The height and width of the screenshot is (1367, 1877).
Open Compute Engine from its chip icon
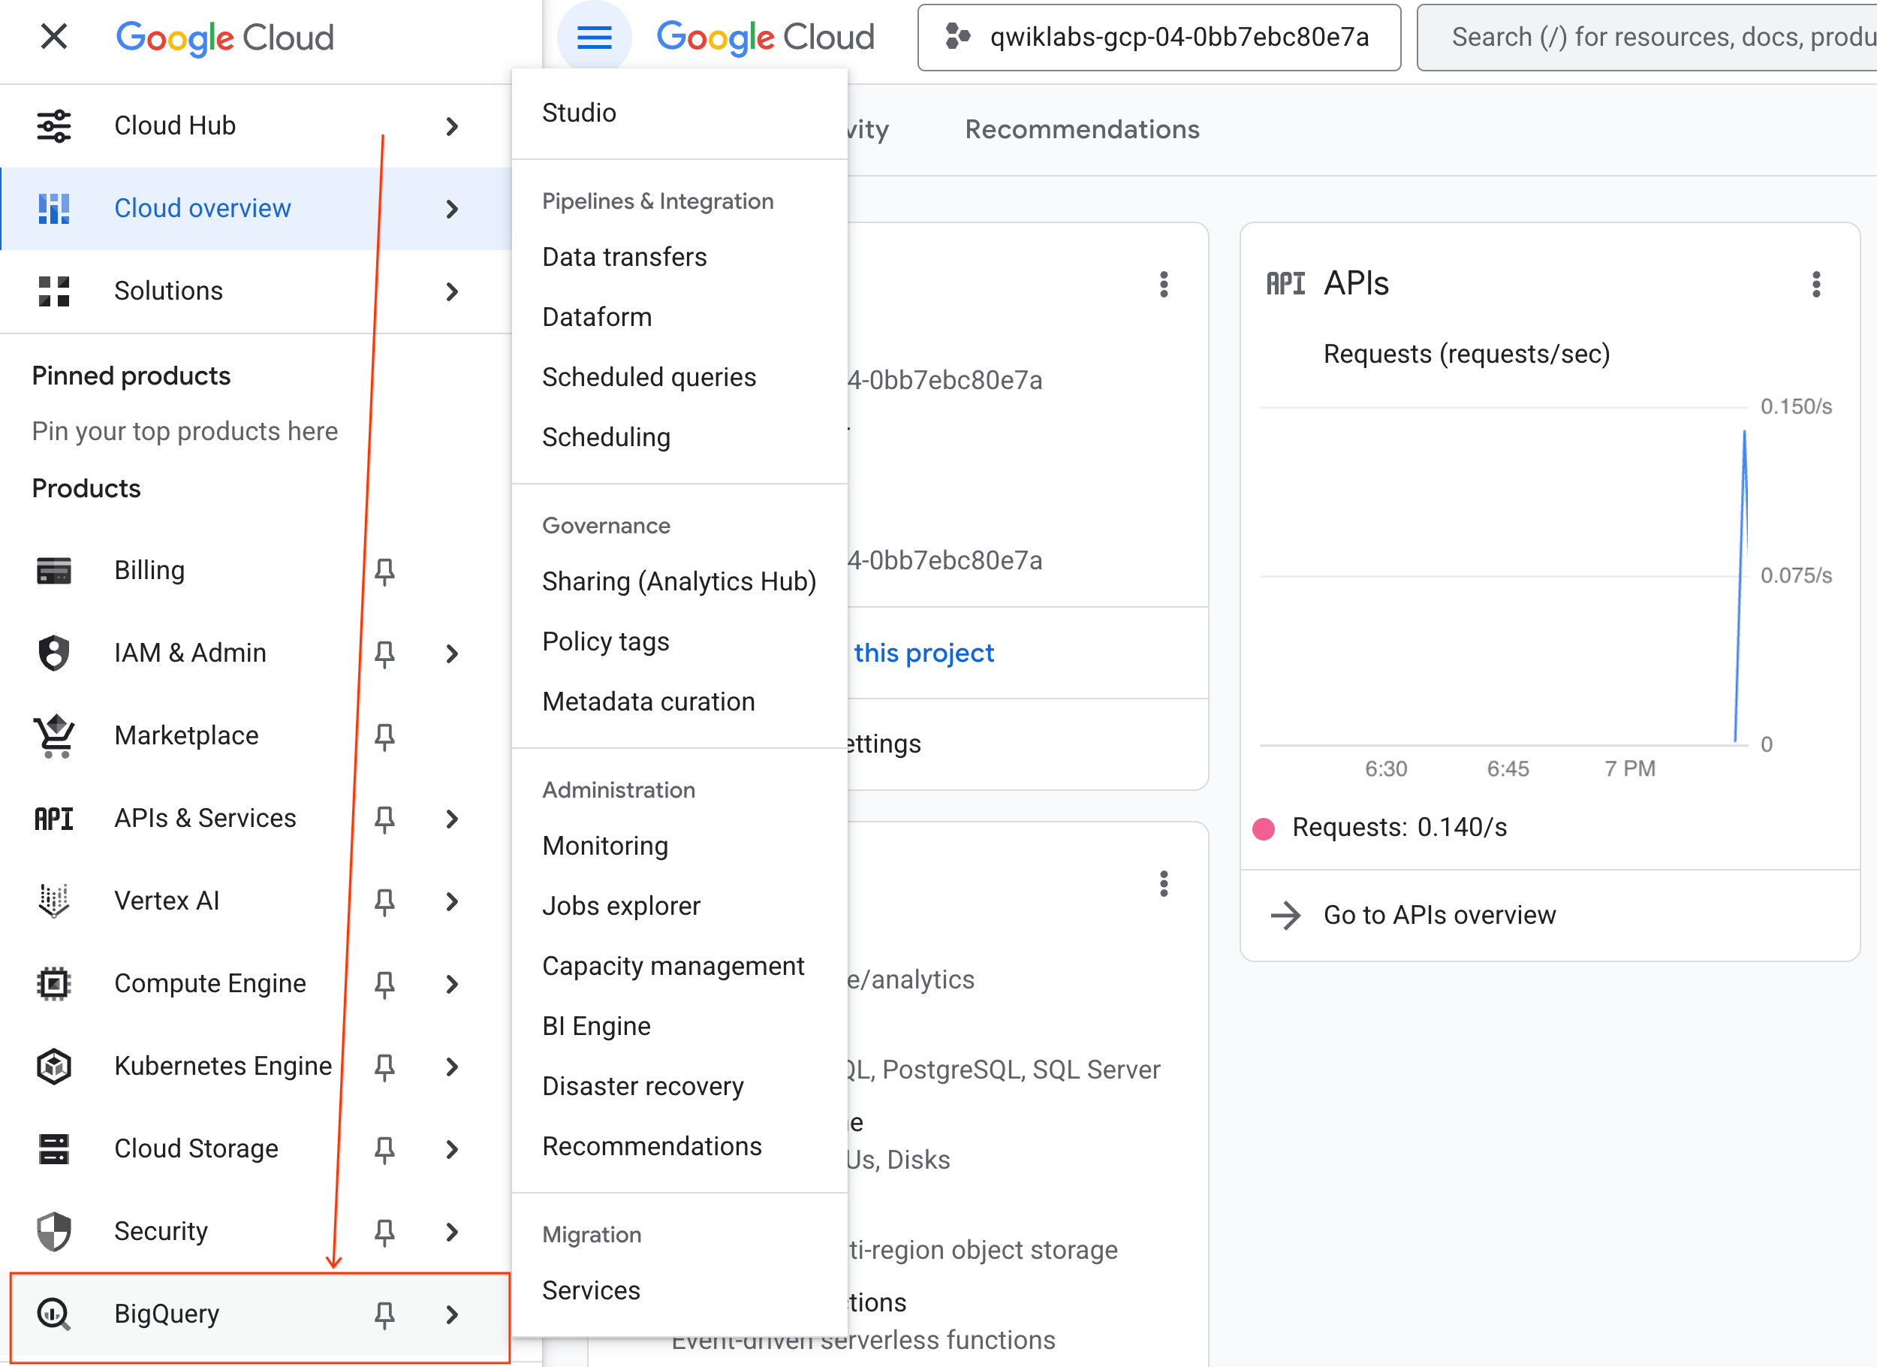[53, 984]
